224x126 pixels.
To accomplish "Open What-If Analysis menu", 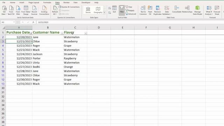I will tap(209, 10).
